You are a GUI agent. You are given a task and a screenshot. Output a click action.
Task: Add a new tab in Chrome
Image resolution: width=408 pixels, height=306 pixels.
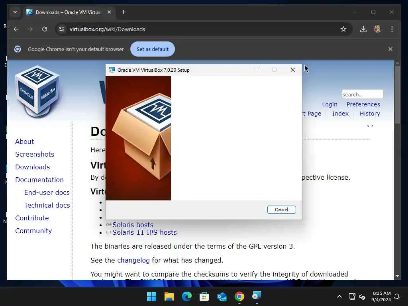pos(124,12)
